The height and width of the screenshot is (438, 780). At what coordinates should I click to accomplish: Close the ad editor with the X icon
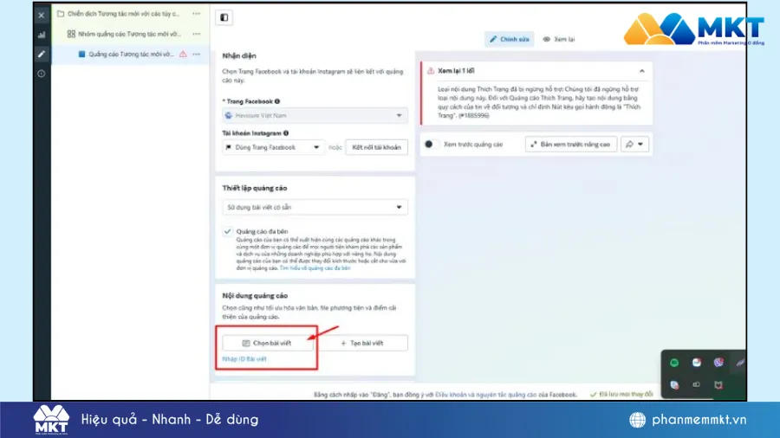click(41, 15)
